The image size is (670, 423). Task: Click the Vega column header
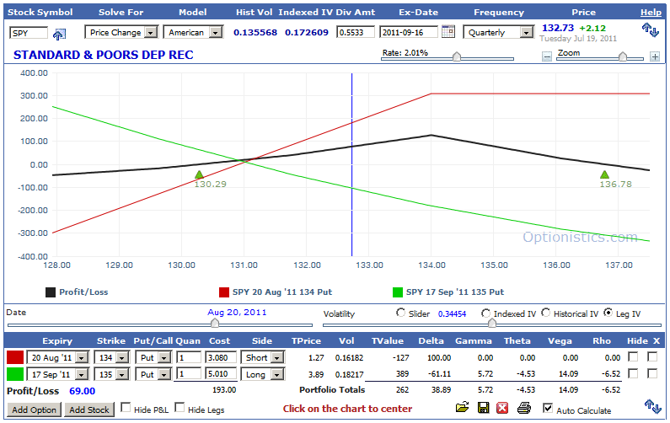pos(560,341)
